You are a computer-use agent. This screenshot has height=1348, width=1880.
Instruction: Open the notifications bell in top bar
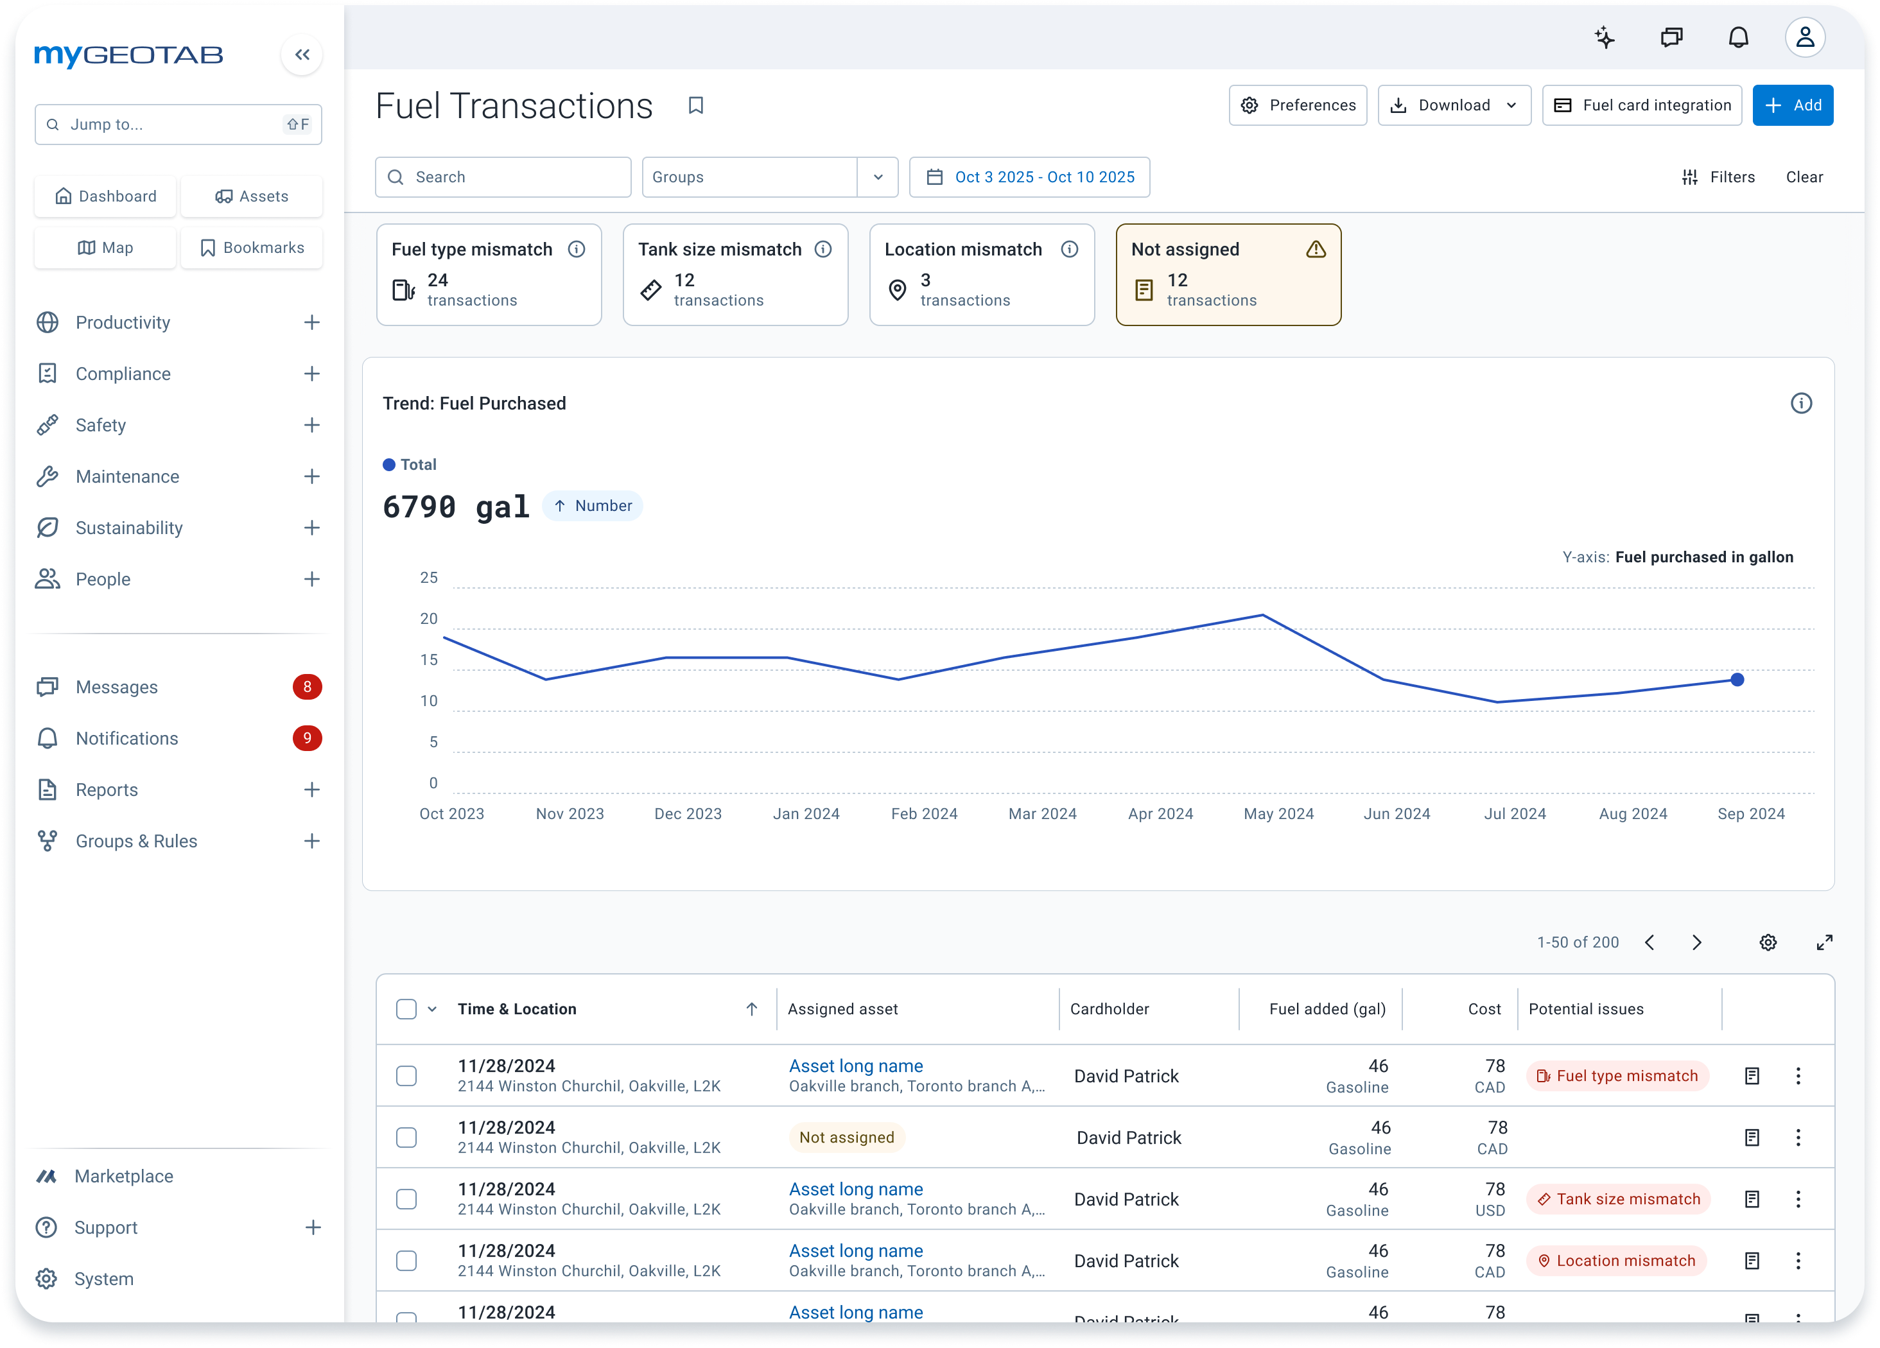[x=1738, y=37]
